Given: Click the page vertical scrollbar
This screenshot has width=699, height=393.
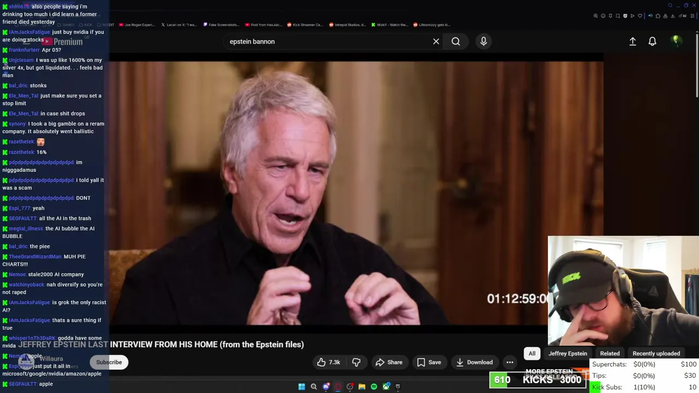Looking at the screenshot, I should click(x=696, y=65).
